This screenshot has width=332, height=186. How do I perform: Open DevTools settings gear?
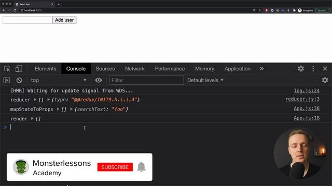301,69
